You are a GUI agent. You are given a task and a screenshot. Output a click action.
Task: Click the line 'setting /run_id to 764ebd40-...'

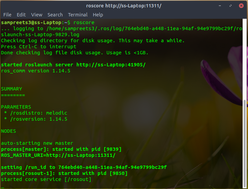84,167
